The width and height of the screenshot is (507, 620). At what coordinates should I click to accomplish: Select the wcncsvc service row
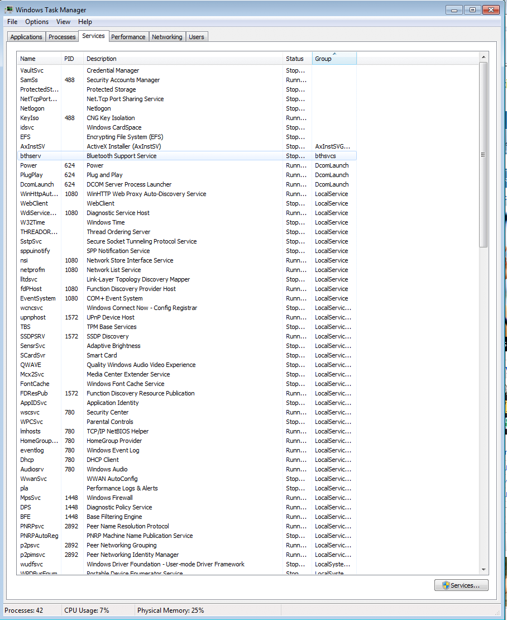[187, 308]
